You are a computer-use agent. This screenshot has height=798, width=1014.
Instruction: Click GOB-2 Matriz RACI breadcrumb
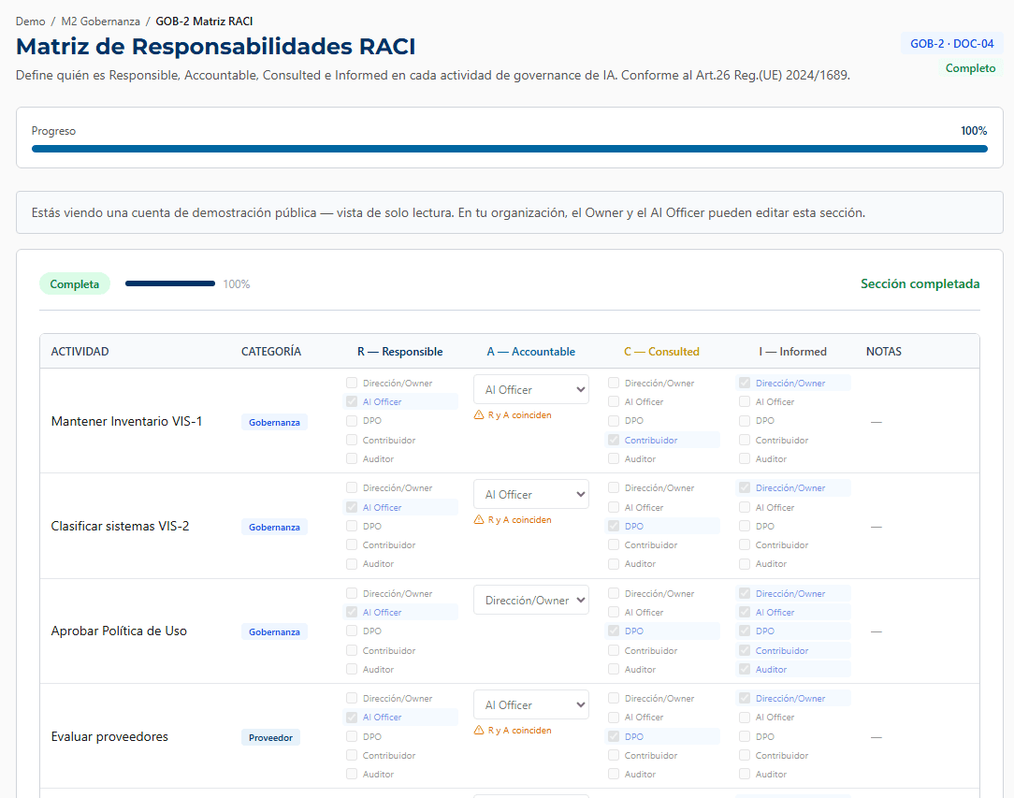tap(204, 22)
